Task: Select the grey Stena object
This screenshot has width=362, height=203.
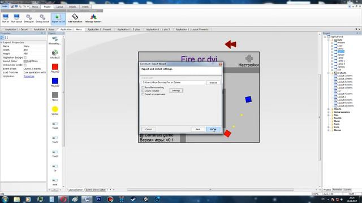Action: tap(55, 95)
